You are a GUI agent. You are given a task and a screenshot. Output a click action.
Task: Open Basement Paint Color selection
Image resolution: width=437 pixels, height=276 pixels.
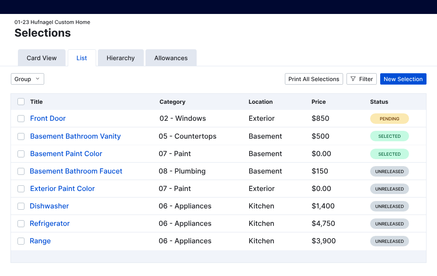pyautogui.click(x=66, y=154)
